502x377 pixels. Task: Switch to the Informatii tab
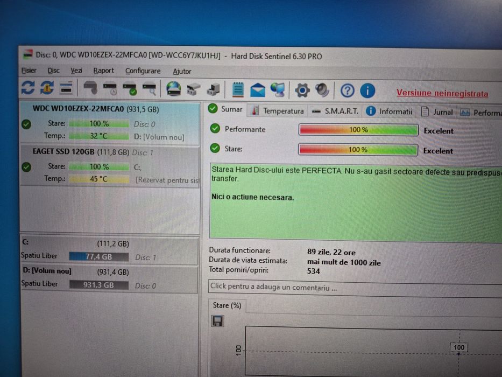[x=390, y=111]
